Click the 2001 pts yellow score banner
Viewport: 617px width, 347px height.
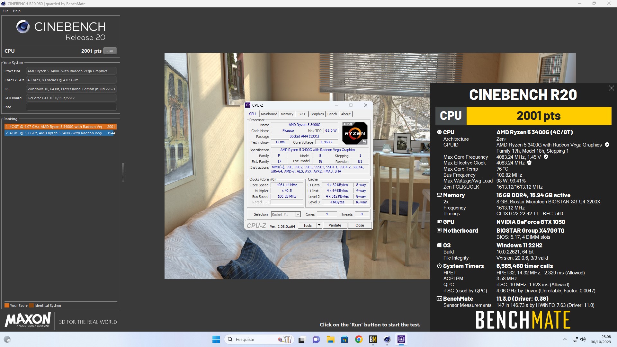click(539, 116)
